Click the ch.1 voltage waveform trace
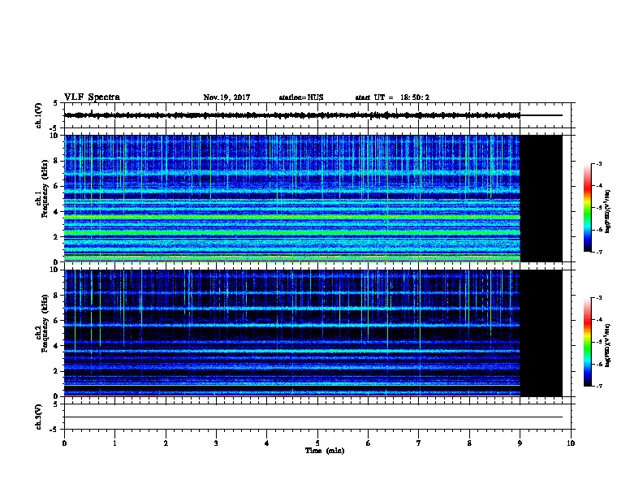The image size is (643, 497). [313, 115]
